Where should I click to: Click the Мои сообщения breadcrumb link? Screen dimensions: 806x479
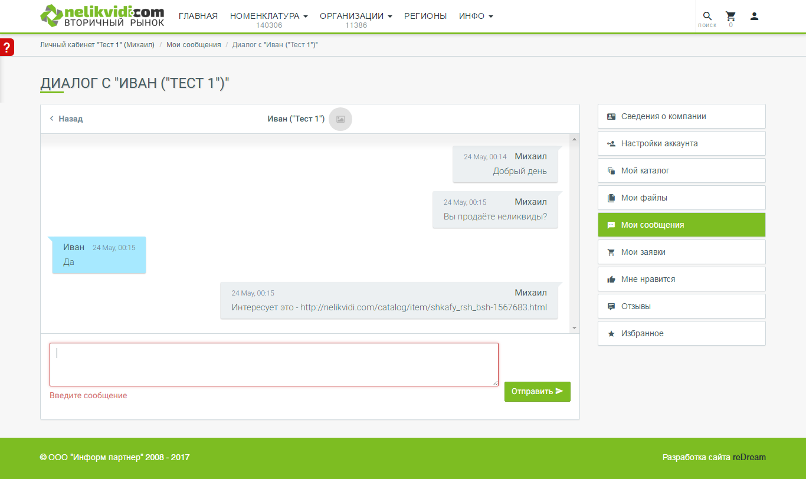click(x=194, y=45)
